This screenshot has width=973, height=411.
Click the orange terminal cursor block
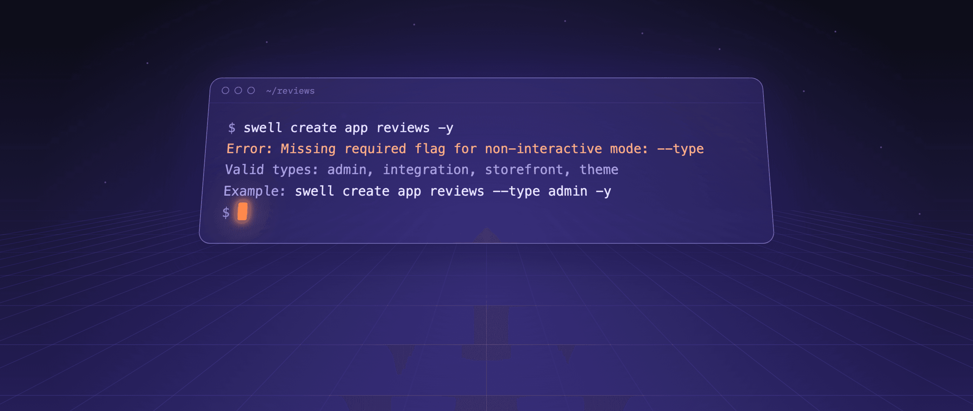(243, 211)
